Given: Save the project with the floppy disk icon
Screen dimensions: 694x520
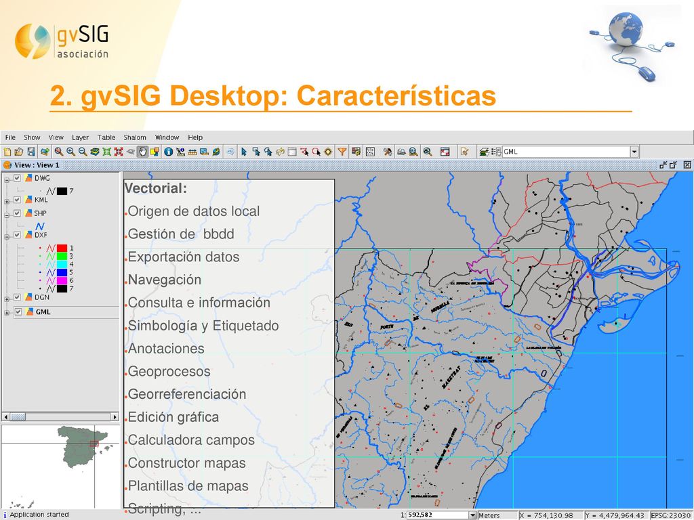Looking at the screenshot, I should point(31,152).
